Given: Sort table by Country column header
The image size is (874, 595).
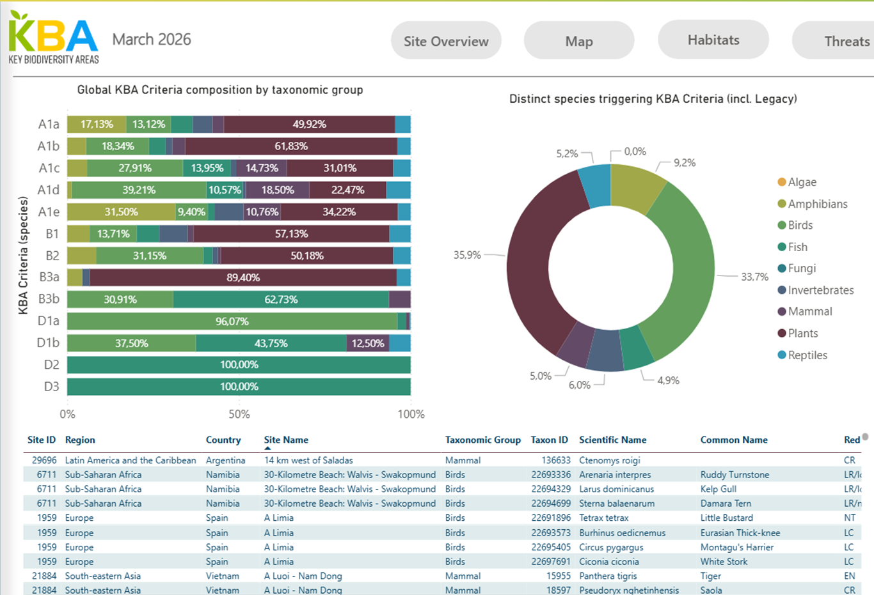Looking at the screenshot, I should tap(223, 440).
